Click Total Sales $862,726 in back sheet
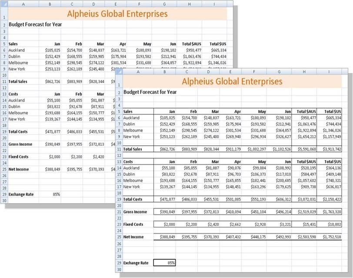Image resolution: width=353 pixels, height=278 pixels. tap(50, 81)
